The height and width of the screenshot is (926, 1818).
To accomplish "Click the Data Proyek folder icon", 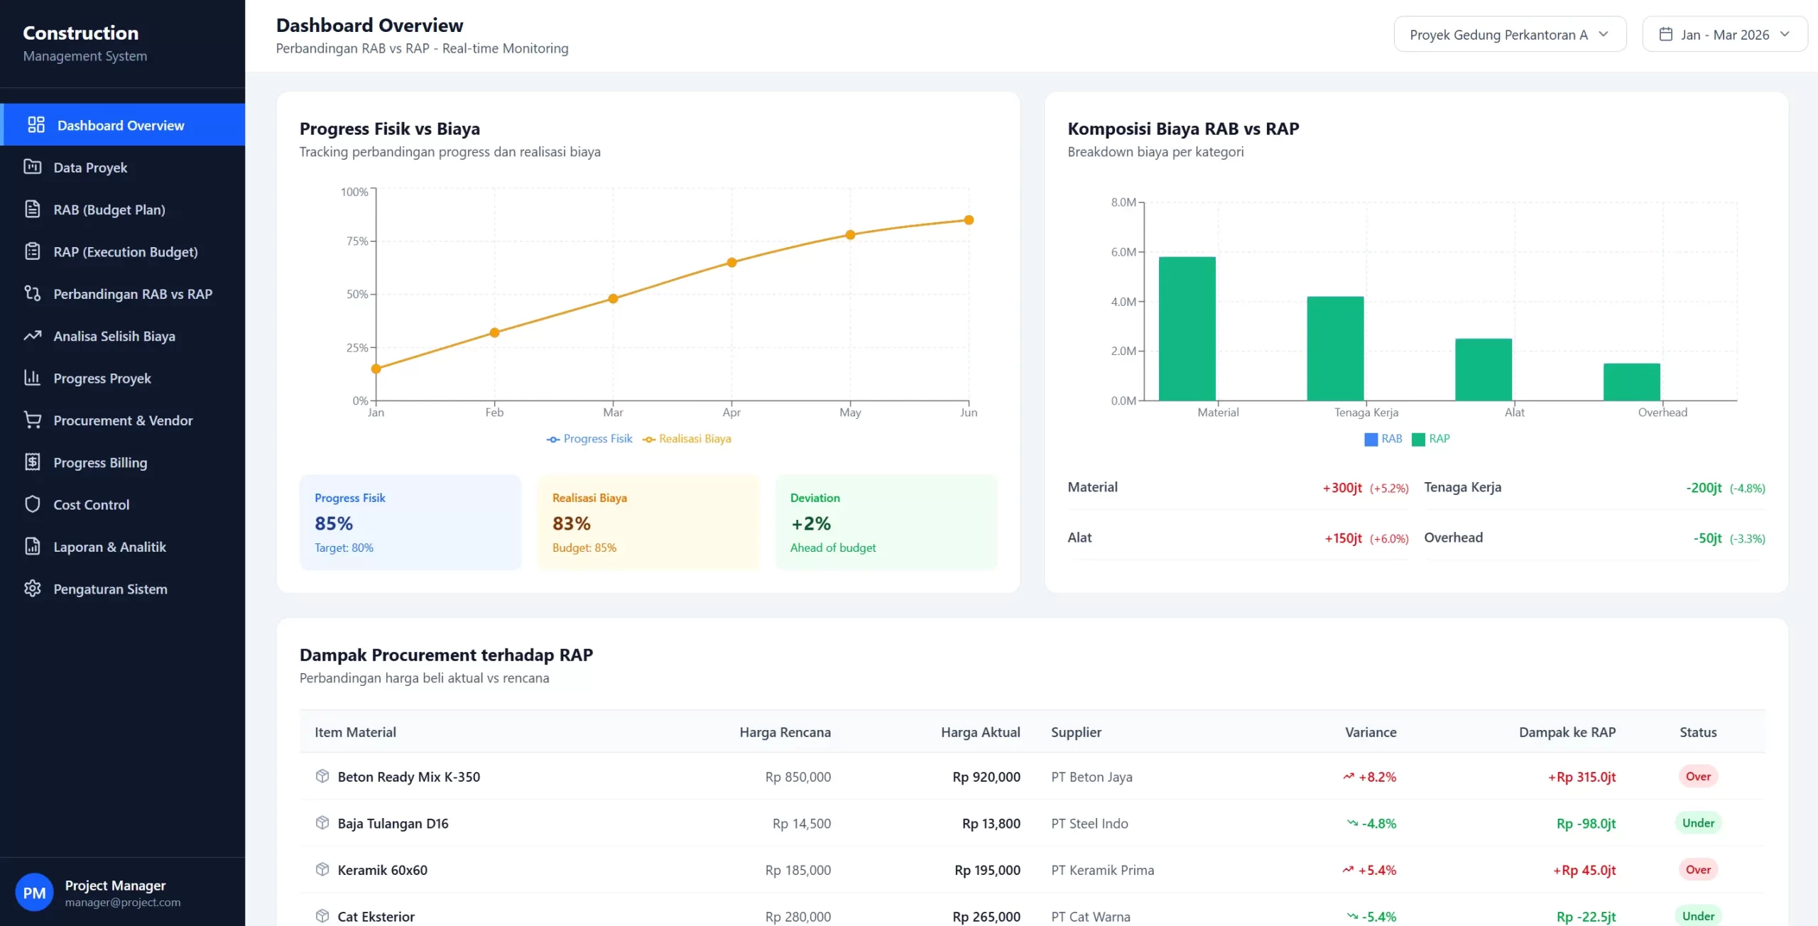I will pyautogui.click(x=33, y=167).
